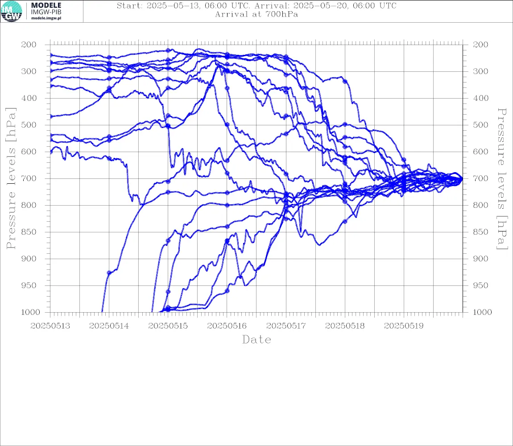The image size is (513, 446).
Task: Click the left axis 900 label
Action: 29,259
